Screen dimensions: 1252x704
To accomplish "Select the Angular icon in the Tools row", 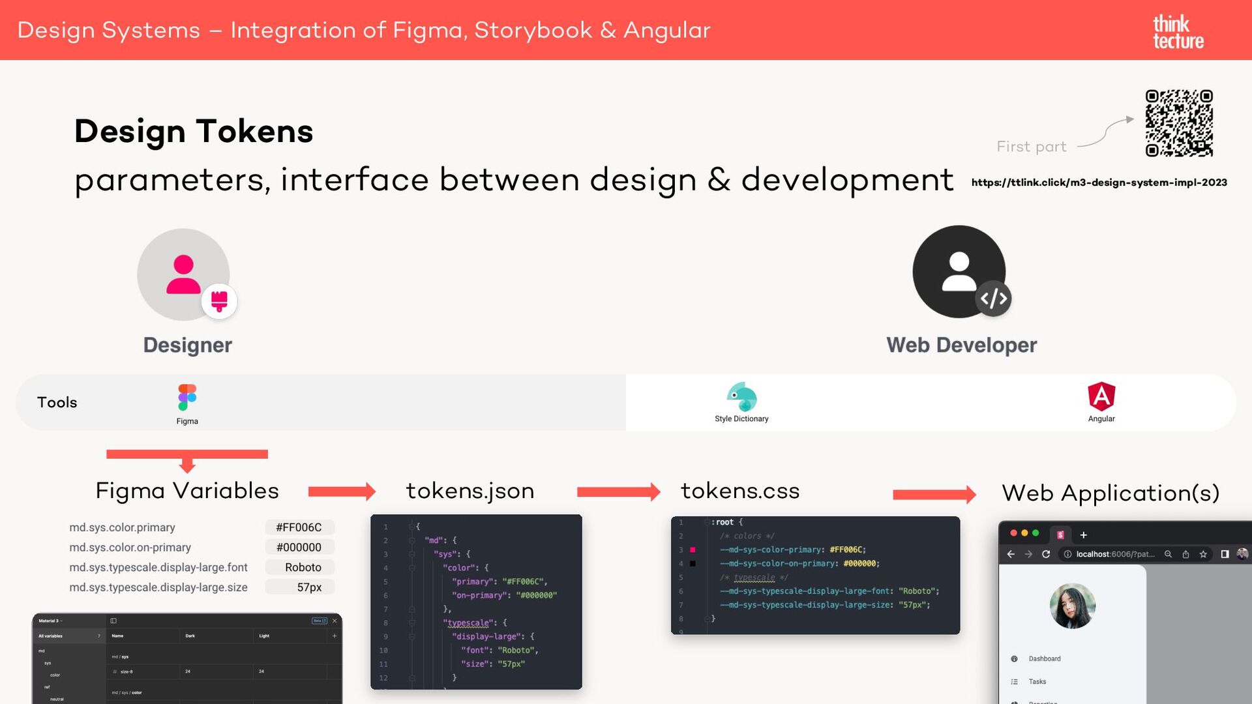I will [1101, 394].
